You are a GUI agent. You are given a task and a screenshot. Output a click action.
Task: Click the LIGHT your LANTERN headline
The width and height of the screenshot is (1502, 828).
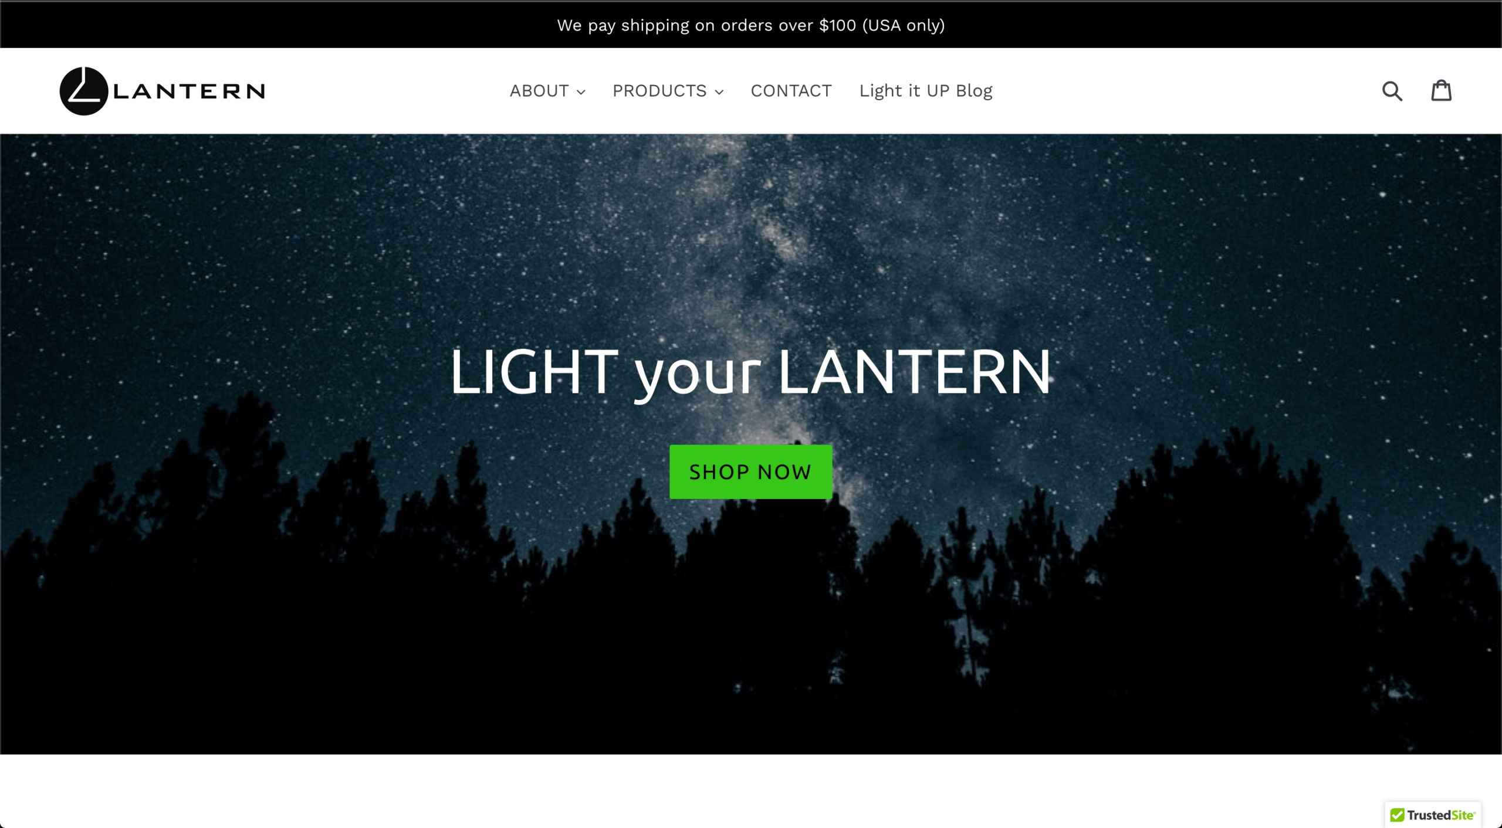pos(750,372)
